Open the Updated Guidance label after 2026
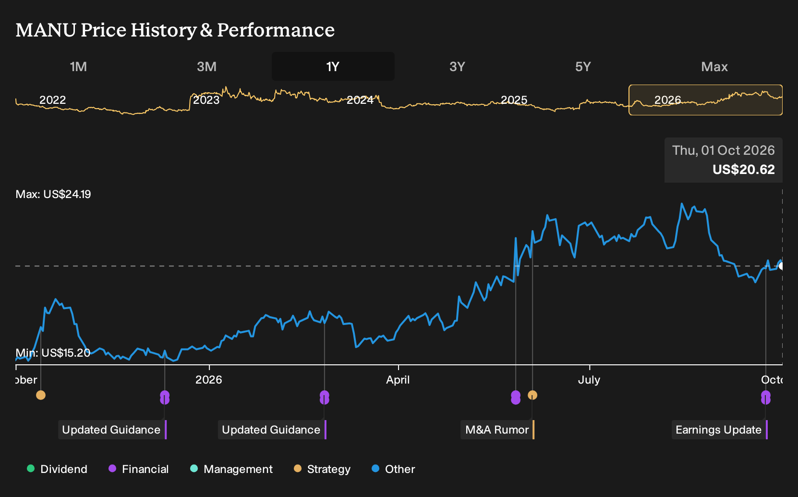 (x=272, y=430)
